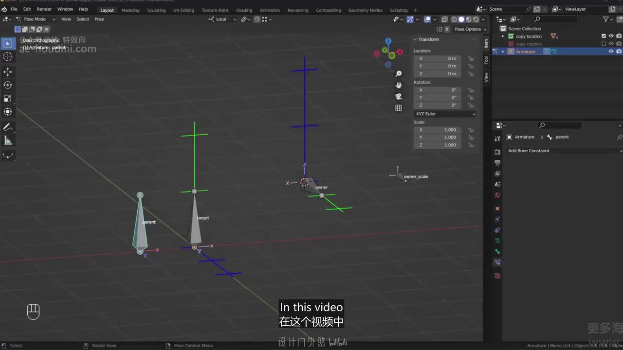Activate the Annotate tool
Screen dimensions: 623x350
point(8,127)
